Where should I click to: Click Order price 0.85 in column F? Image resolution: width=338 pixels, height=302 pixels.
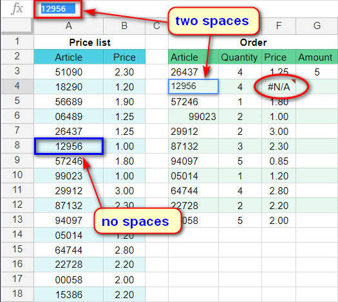279,161
